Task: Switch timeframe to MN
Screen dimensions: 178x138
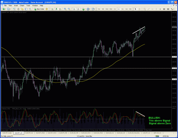Action: click(130, 9)
